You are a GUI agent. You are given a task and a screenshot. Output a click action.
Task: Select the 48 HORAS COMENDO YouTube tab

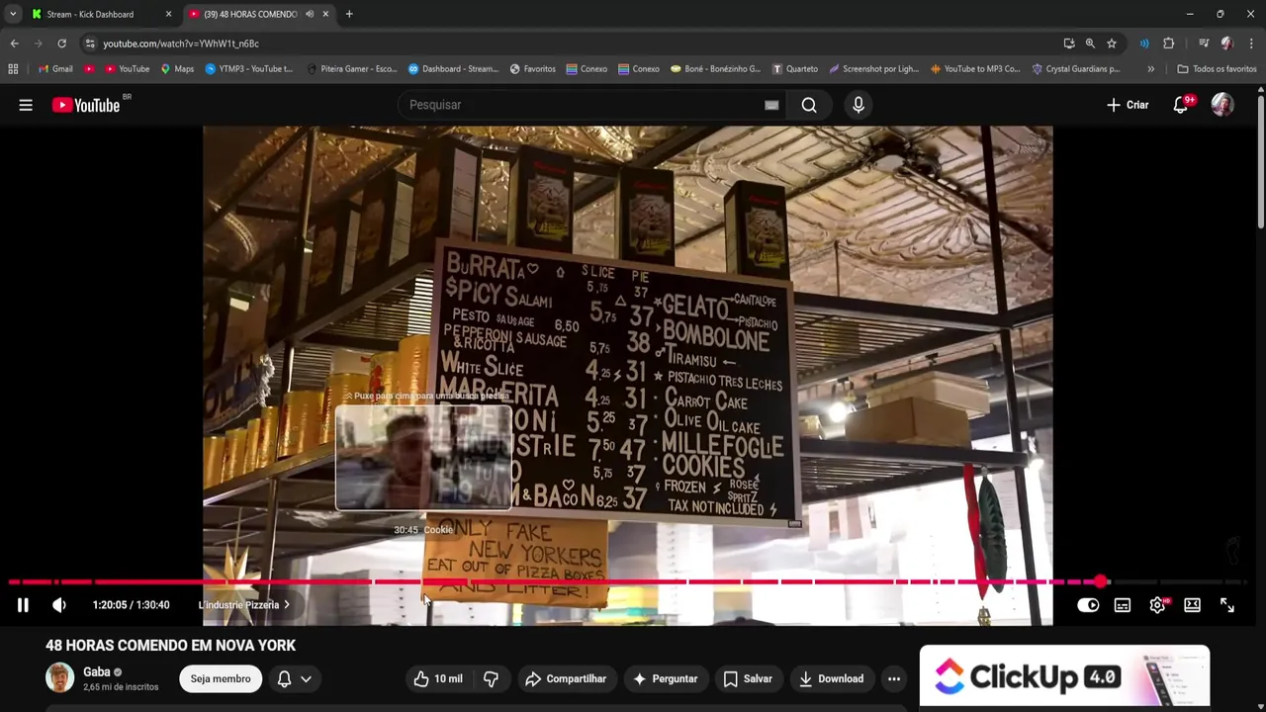click(250, 14)
